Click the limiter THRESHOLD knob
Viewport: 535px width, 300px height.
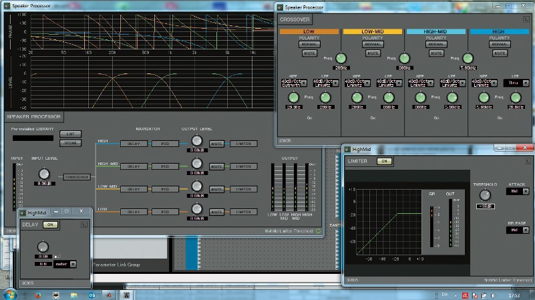click(486, 194)
